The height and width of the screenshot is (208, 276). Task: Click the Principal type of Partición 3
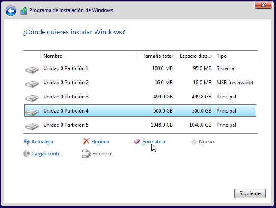[226, 97]
